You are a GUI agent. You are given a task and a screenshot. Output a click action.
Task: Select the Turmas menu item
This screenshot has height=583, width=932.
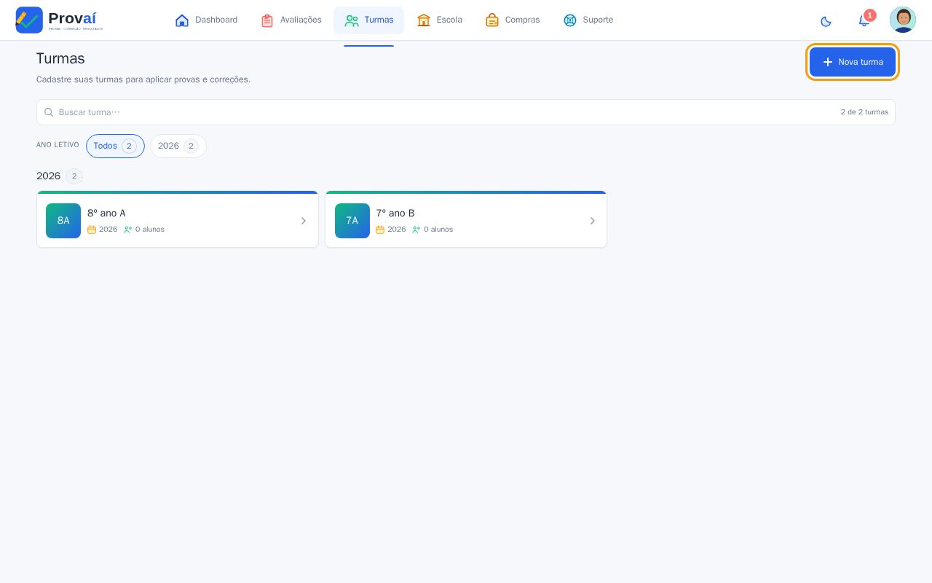coord(369,20)
